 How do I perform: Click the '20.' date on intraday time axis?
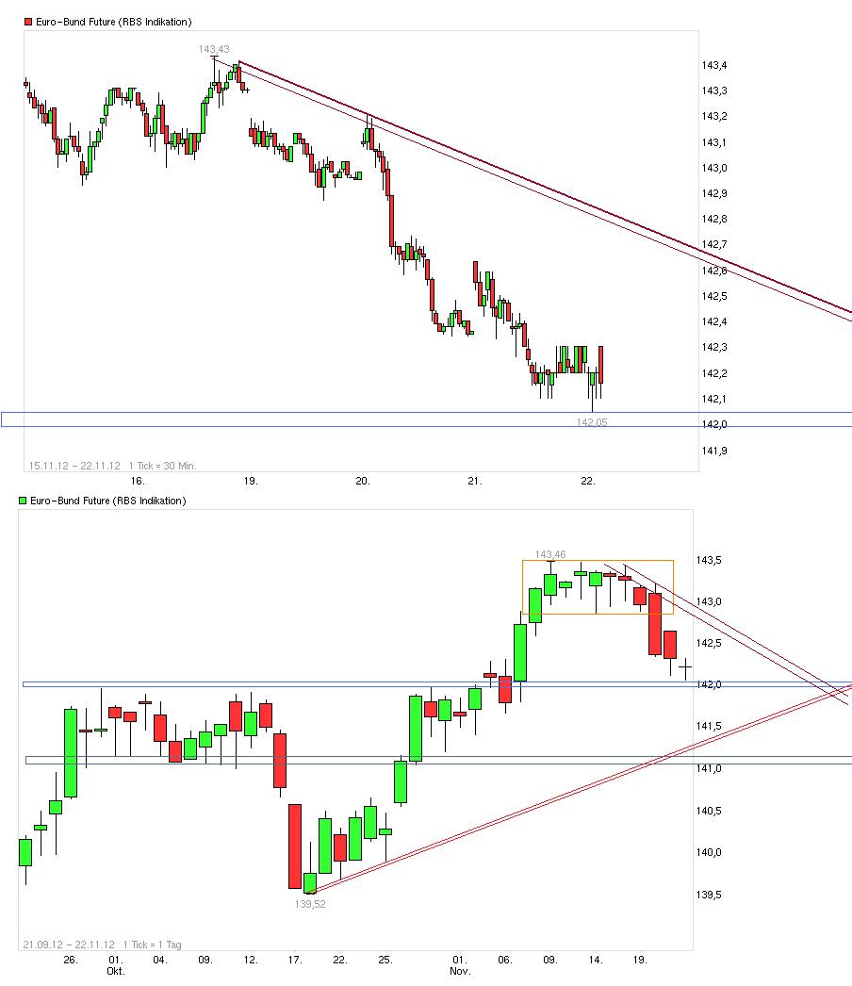pos(363,481)
